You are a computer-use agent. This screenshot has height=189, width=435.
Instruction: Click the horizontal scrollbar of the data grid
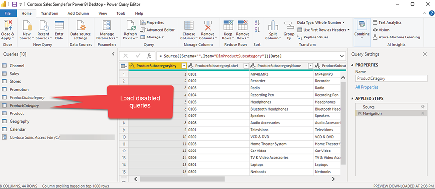click(182, 179)
